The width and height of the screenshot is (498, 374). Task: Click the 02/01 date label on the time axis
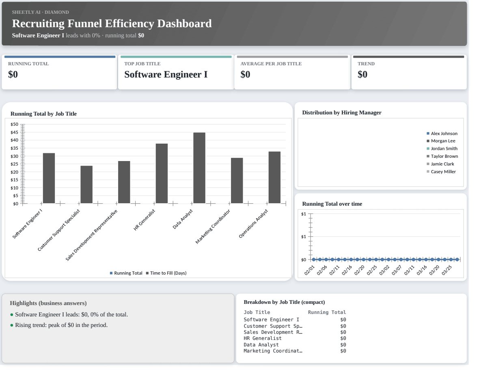pyautogui.click(x=310, y=271)
